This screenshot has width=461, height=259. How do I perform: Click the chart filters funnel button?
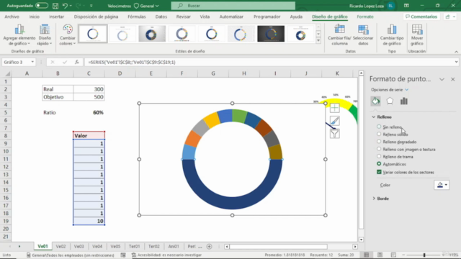[334, 134]
